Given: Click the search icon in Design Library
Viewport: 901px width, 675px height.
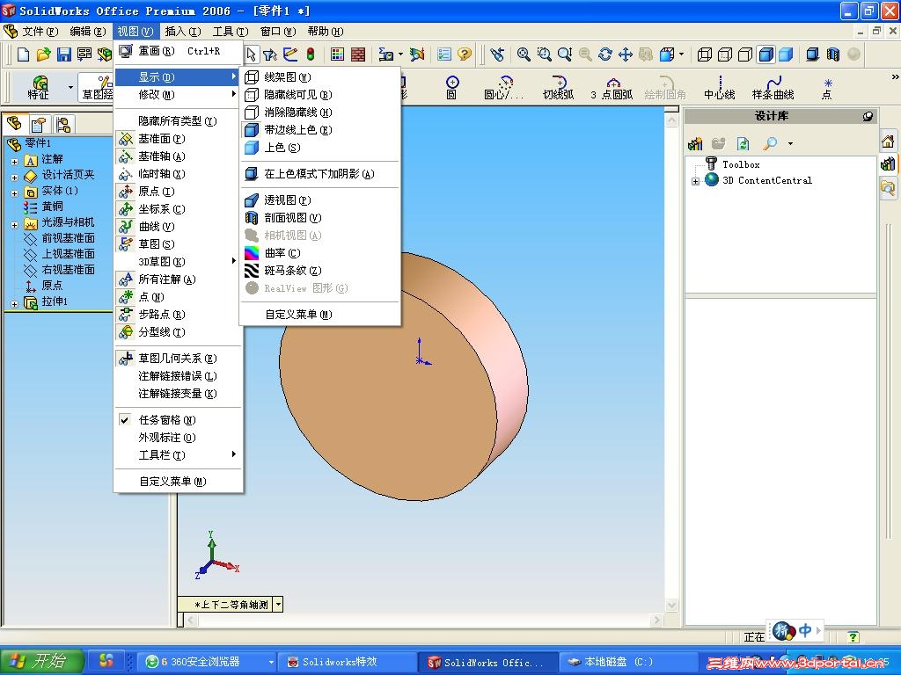Looking at the screenshot, I should pyautogui.click(x=770, y=143).
